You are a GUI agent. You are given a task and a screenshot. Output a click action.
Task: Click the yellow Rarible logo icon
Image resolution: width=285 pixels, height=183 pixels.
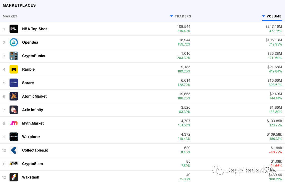(14, 69)
